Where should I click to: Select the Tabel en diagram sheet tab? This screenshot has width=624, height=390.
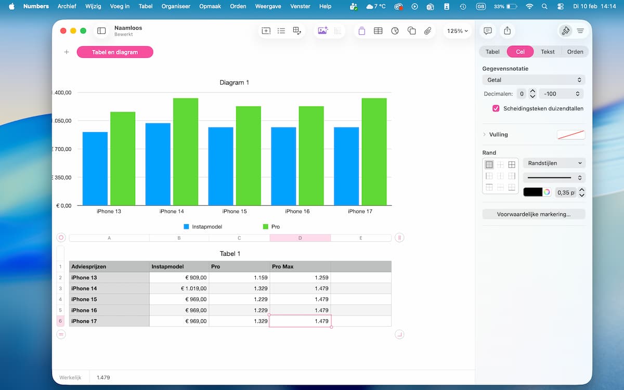coord(115,52)
